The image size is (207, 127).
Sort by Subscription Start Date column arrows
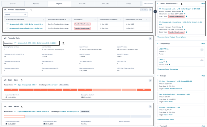pyautogui.click(x=121, y=20)
